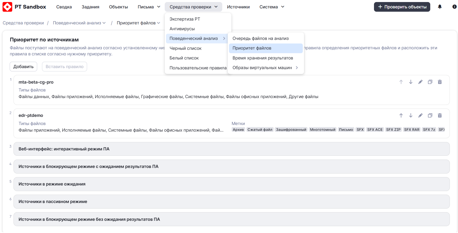Choose Приоритет файлов in submenu

pyautogui.click(x=266, y=48)
